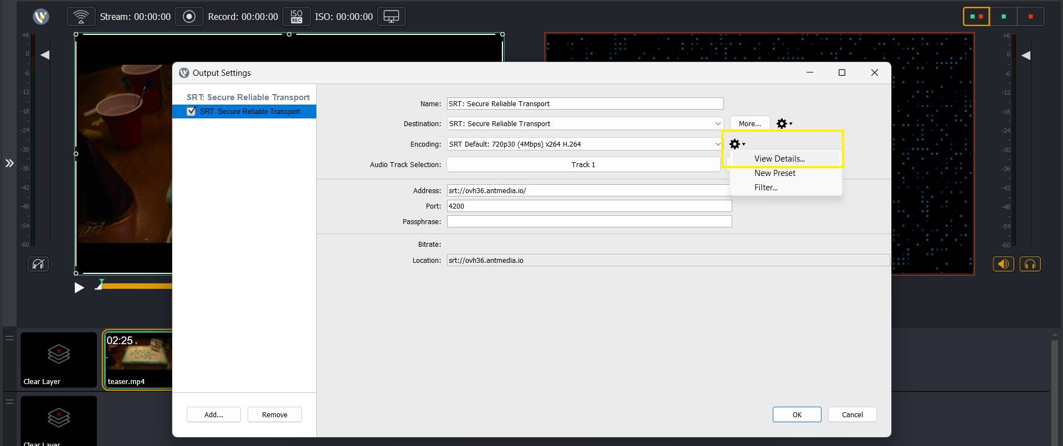Toggle ISO recording icon
The width and height of the screenshot is (1063, 446).
point(296,17)
